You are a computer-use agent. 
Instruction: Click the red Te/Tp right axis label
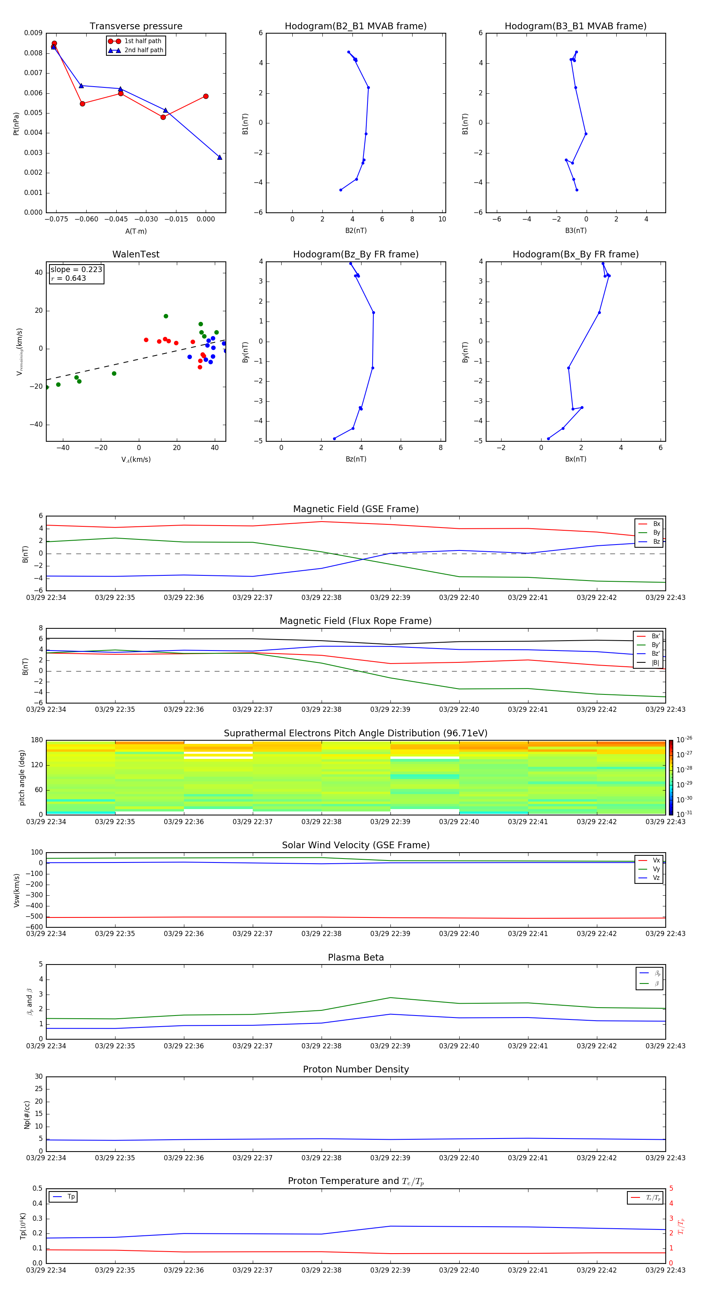coord(681,1226)
